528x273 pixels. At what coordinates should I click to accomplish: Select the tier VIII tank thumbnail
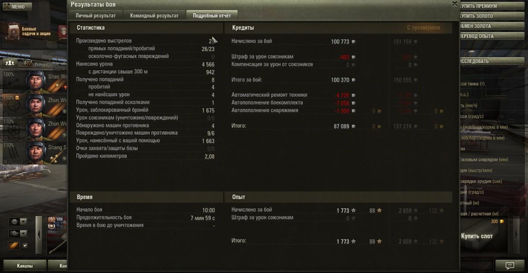pyautogui.click(x=58, y=235)
